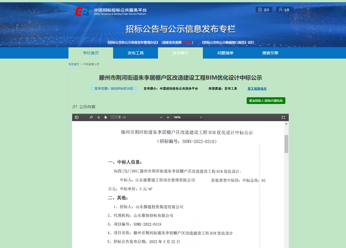Open the 登录 login button
346x248 pixels.
[263, 9]
